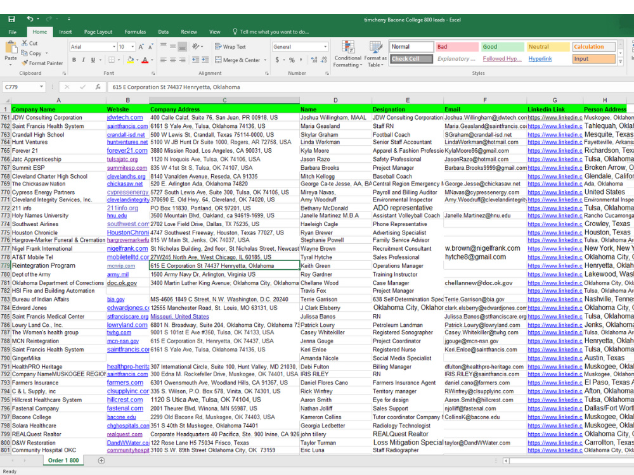Image resolution: width=634 pixels, height=475 pixels.
Task: Switch to the Page Layout tab
Action: coord(98,32)
